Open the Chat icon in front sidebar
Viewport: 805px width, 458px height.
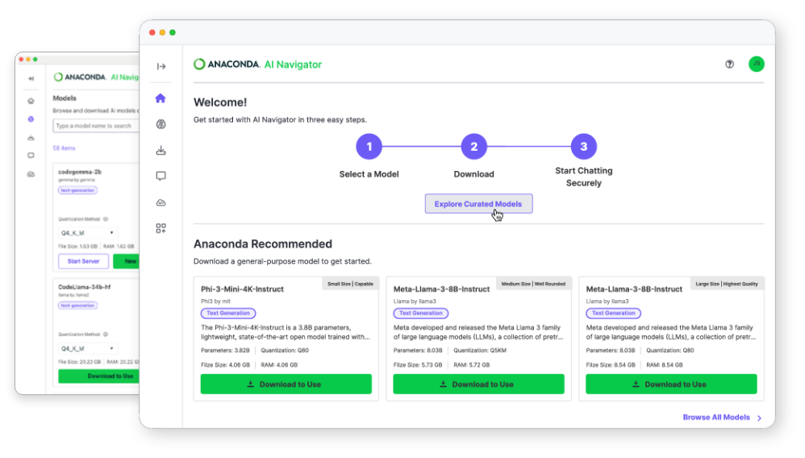click(x=161, y=176)
